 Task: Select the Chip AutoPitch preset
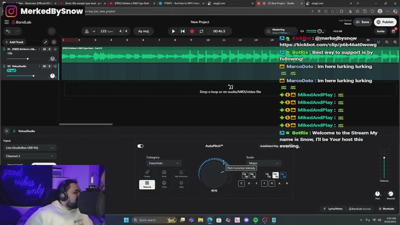(181, 185)
